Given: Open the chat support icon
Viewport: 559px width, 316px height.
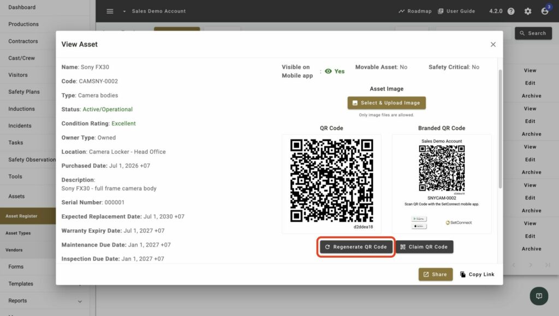Looking at the screenshot, I should [539, 296].
